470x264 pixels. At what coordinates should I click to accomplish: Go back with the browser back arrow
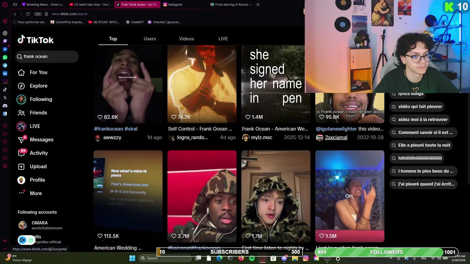[x=15, y=14]
